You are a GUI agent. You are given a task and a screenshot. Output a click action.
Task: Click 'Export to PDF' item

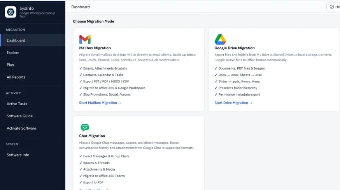pyautogui.click(x=91, y=182)
